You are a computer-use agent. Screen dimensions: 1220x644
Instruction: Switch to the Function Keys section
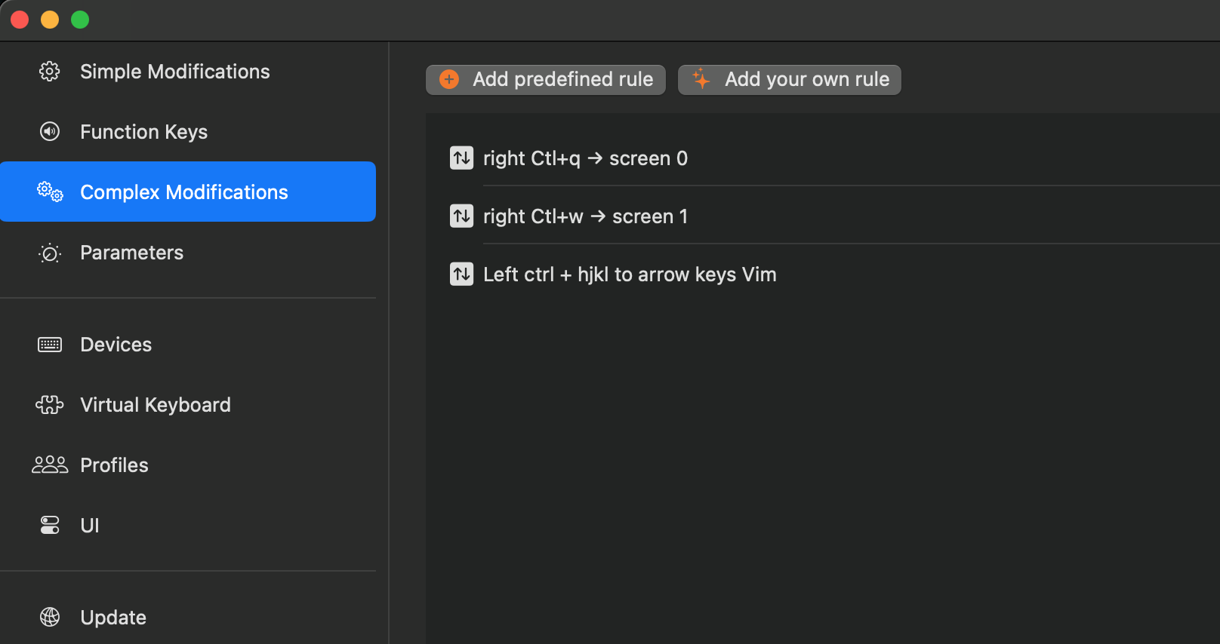pos(143,132)
